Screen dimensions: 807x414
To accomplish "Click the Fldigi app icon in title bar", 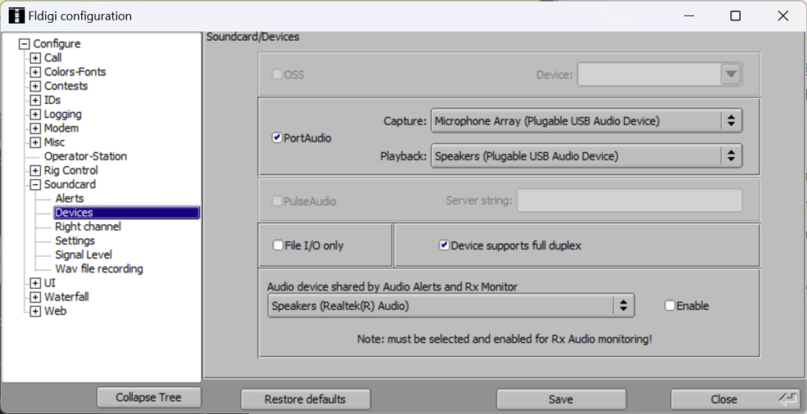I will coord(17,16).
